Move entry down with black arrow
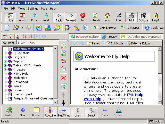 click(63, 103)
